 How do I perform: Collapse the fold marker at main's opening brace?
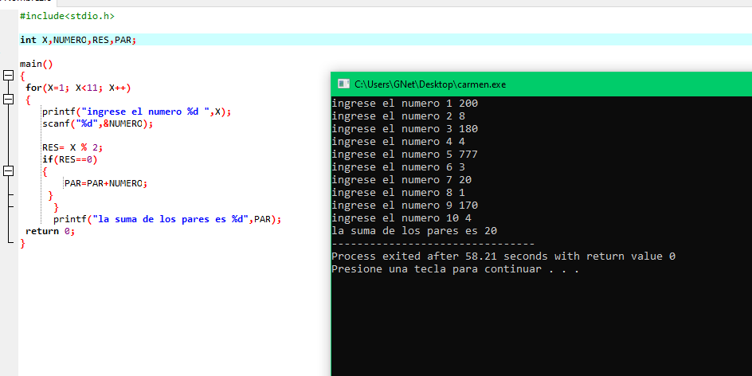pyautogui.click(x=8, y=76)
